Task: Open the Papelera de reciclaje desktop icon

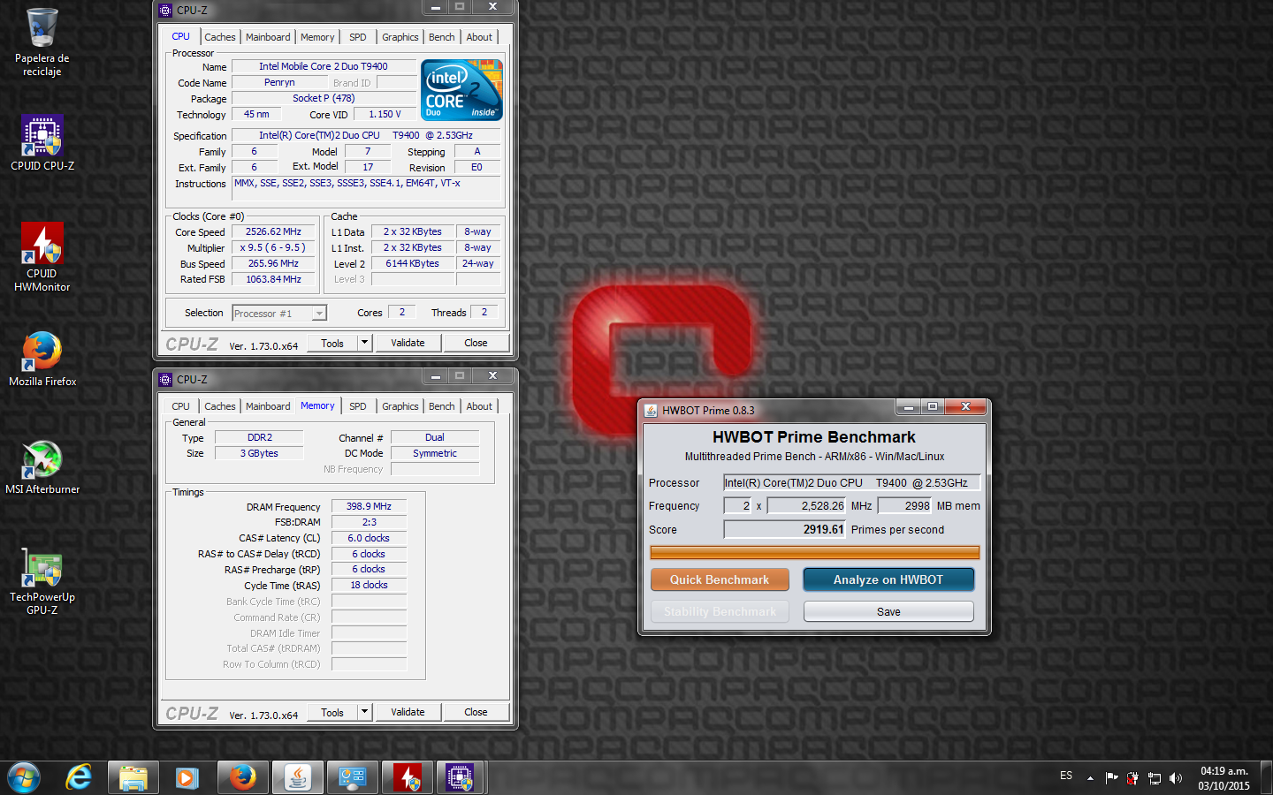Action: point(42,42)
